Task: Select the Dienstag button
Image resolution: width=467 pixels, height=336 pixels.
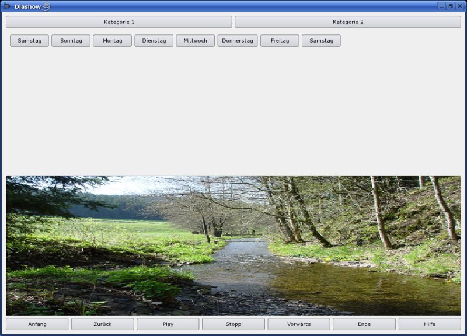Action: pyautogui.click(x=154, y=41)
